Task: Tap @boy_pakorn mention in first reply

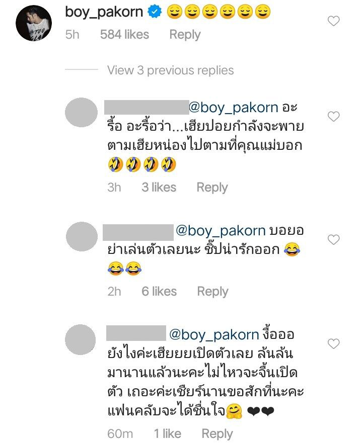Action: tap(233, 108)
